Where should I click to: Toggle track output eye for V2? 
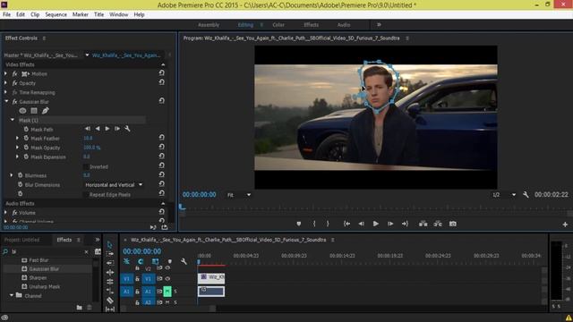click(167, 268)
